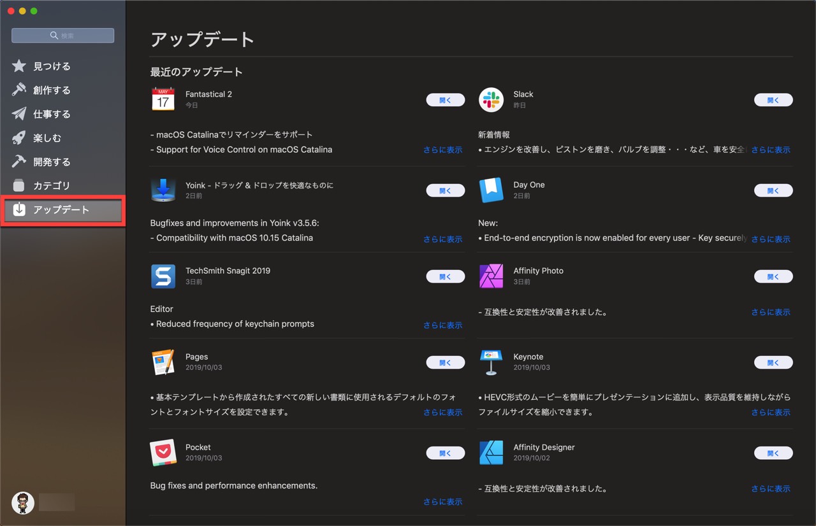The image size is (816, 526).
Task: Click the magnifying glass in search field
Action: [x=55, y=36]
